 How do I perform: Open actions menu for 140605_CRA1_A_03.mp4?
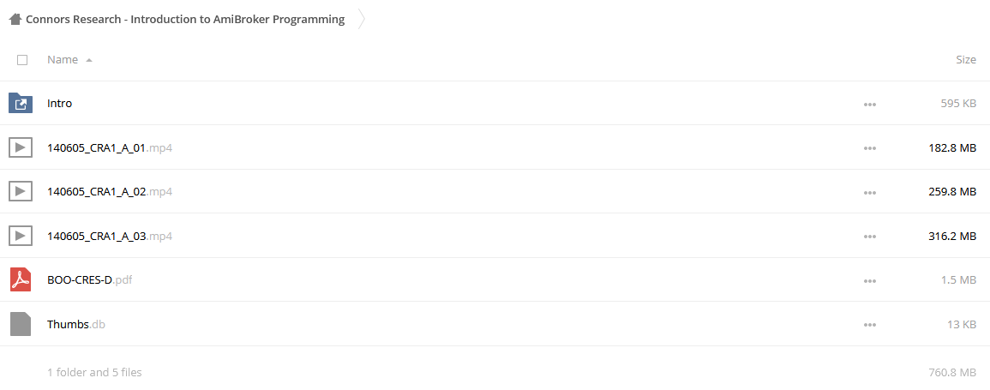coord(869,237)
